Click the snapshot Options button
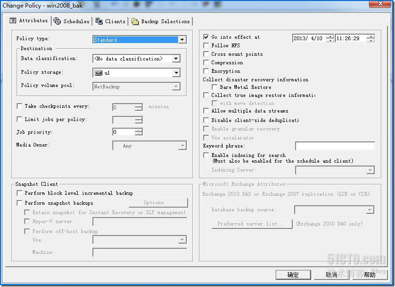Viewport: 395px width, 287px height. point(158,203)
